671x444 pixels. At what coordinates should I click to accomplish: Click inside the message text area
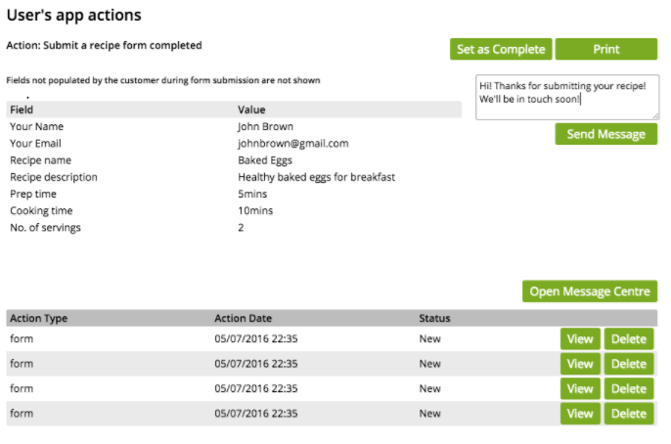[x=566, y=98]
